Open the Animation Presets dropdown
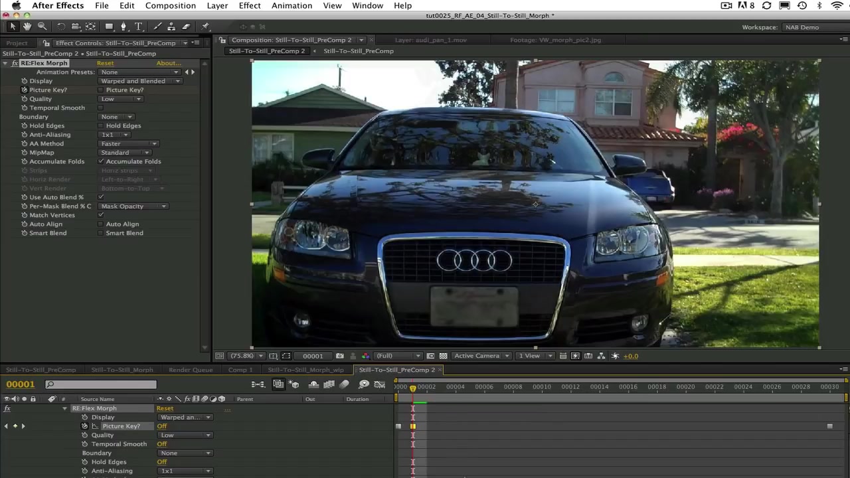850x478 pixels. point(139,72)
